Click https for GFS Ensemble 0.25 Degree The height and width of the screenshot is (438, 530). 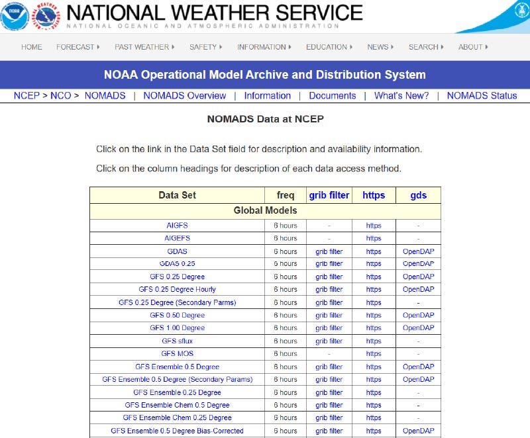point(374,392)
